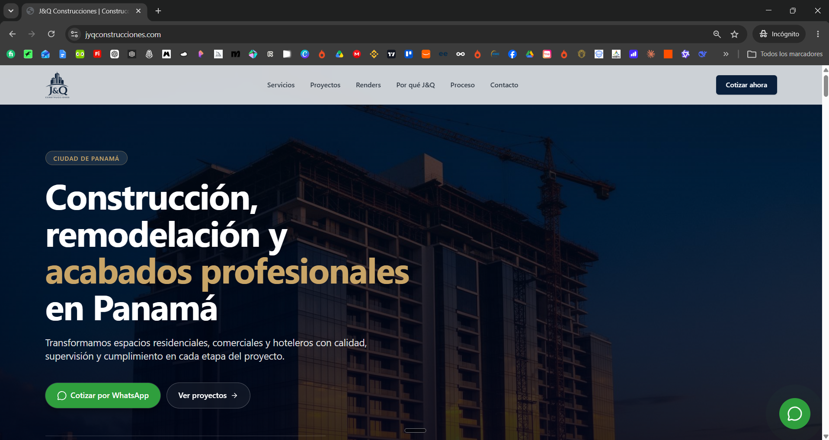Click the scroll-down arrow of the scrollbar
Viewport: 829px width, 440px height.
tap(826, 436)
